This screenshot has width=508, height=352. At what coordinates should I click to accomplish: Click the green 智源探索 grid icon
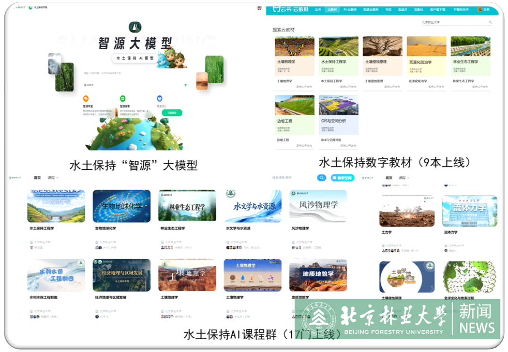123,98
